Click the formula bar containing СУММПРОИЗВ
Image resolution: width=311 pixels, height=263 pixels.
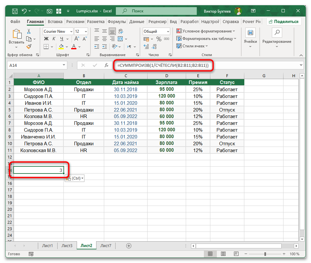coord(162,65)
